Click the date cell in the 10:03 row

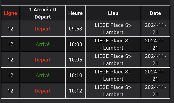(155, 44)
